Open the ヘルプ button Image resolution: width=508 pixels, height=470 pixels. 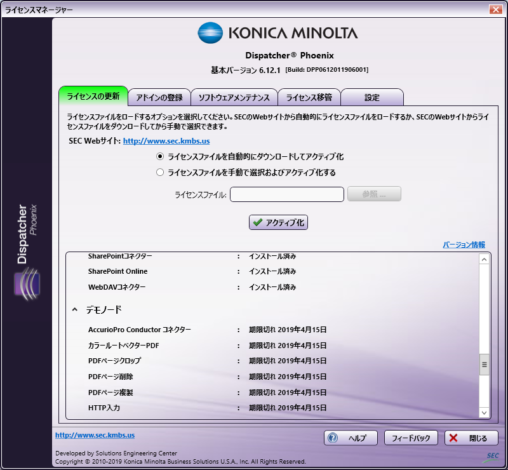pos(351,438)
